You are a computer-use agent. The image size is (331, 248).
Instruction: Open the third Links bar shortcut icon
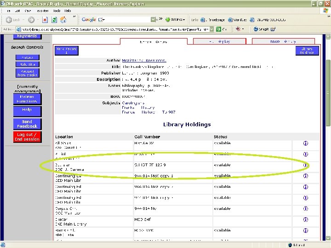[252, 20]
